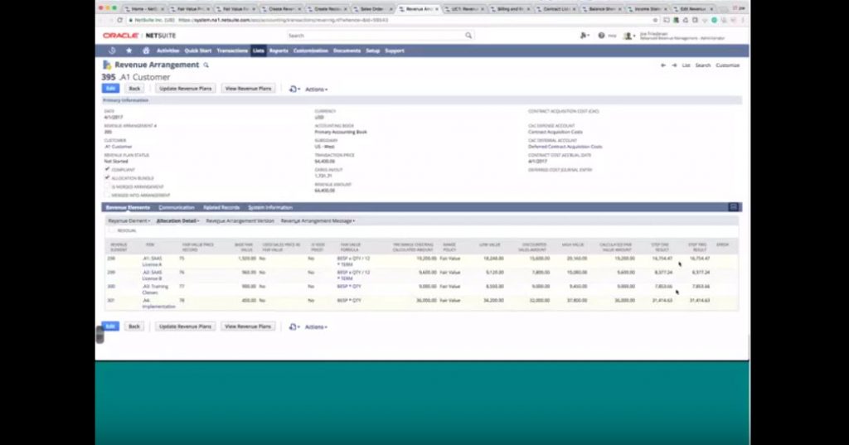Toggle the Compliant checkbox
This screenshot has height=445, width=849.
pyautogui.click(x=107, y=169)
